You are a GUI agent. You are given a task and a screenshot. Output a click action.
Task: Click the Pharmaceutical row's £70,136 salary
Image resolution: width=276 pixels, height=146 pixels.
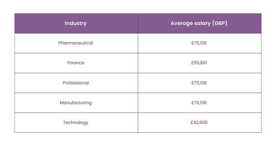(x=199, y=43)
